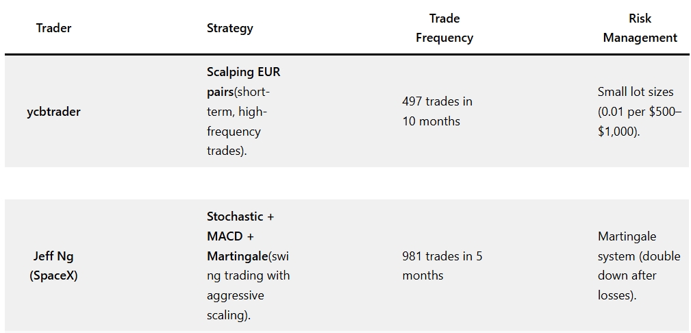691x333 pixels.
Task: Select the Risk Management column header
Action: tap(640, 28)
